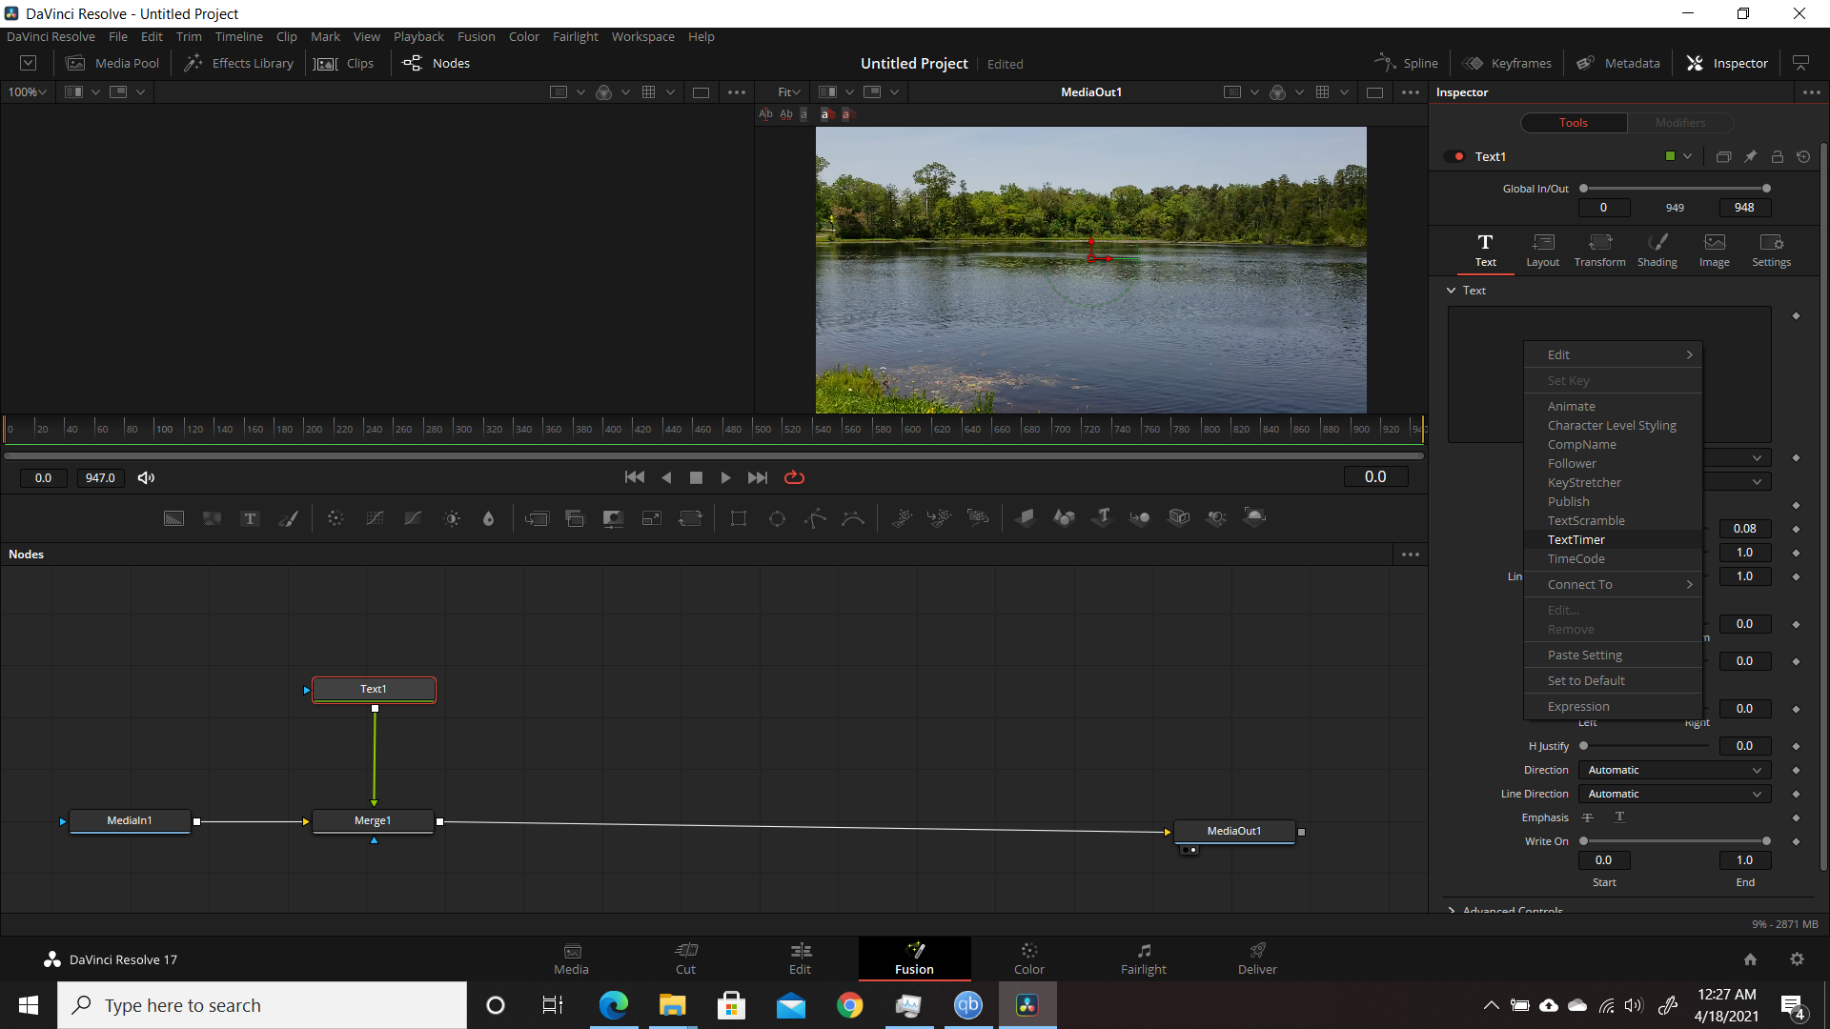Screen dimensions: 1830x1029
Task: Add a Polygon mask from toolbar
Action: (x=815, y=518)
